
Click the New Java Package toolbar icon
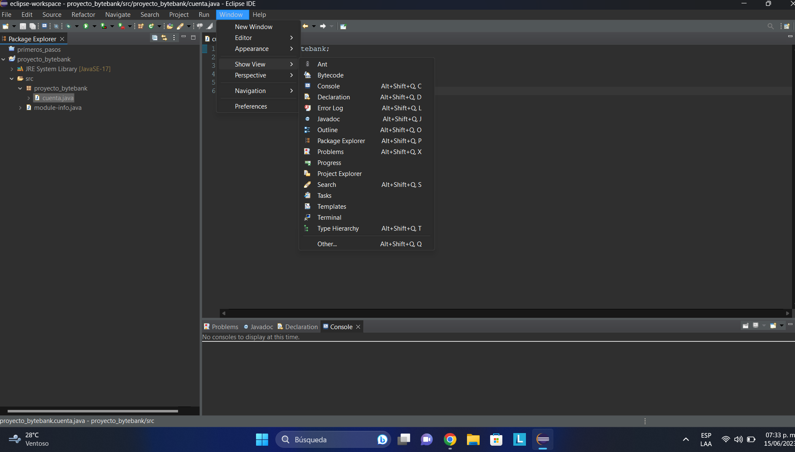141,26
